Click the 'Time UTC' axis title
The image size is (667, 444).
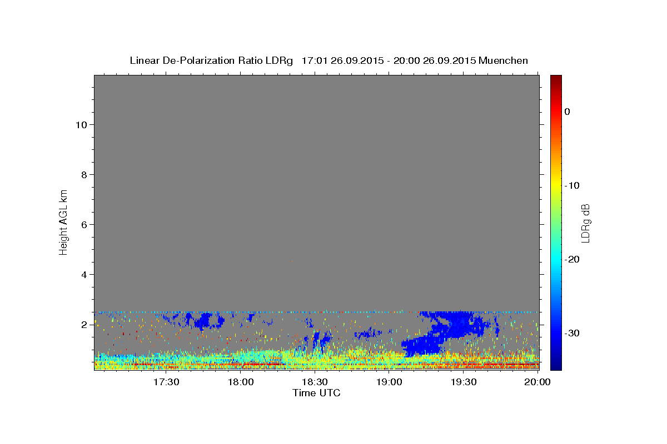pos(316,393)
